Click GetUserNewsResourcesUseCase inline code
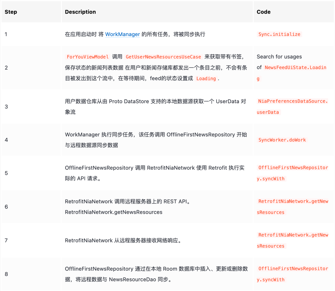The width and height of the screenshot is (335, 291). [x=163, y=57]
